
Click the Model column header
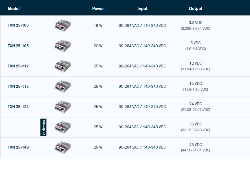[13, 9]
